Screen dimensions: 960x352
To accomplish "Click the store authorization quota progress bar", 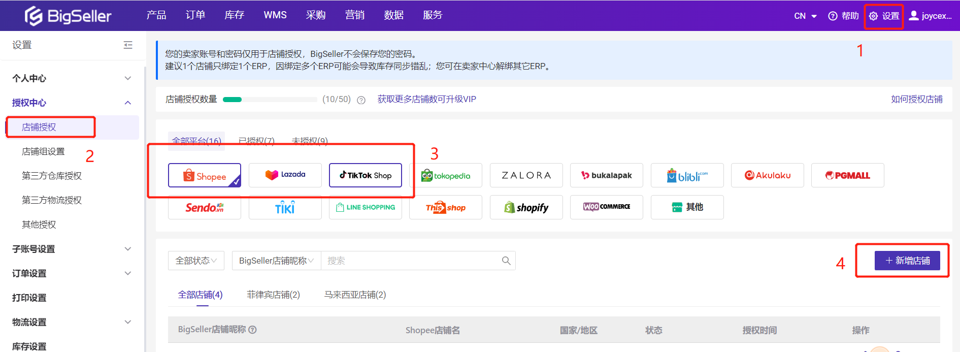I will (270, 100).
